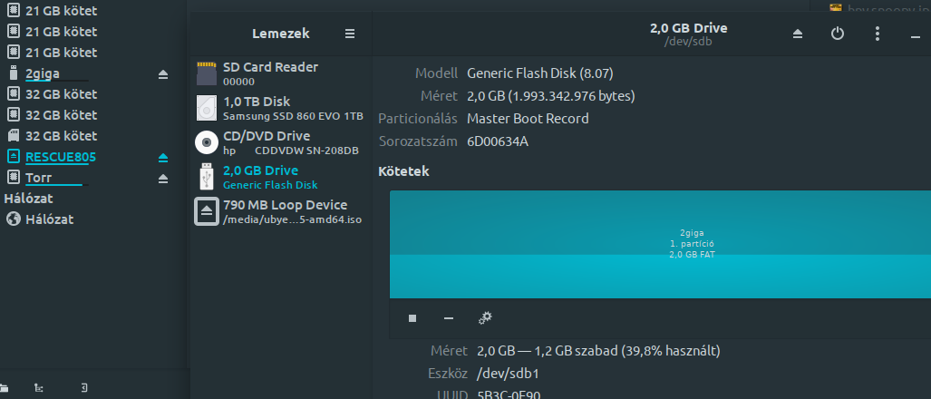Click the 2giga partition volume bar
931x399 pixels.
coord(660,244)
